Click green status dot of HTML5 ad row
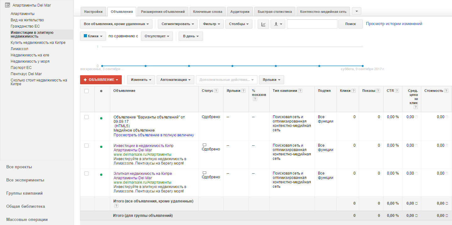 (x=101, y=118)
